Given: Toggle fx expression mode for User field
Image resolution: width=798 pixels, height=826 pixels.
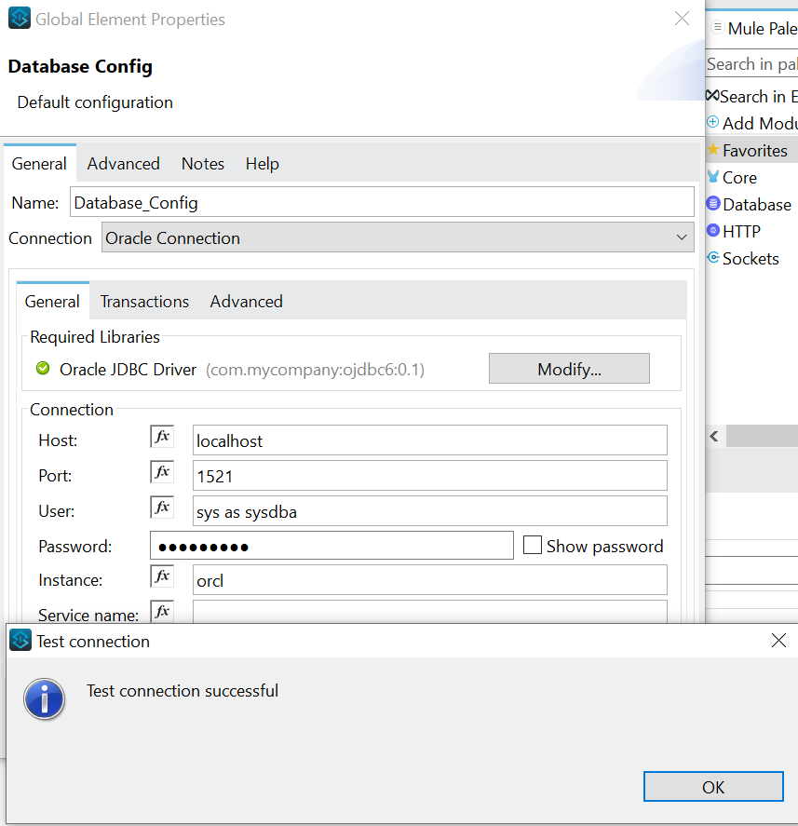Looking at the screenshot, I should click(162, 507).
